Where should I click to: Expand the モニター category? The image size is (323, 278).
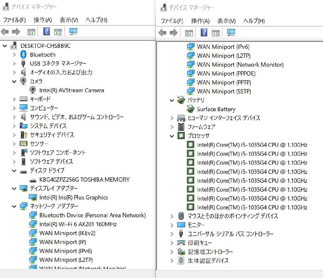click(172, 225)
